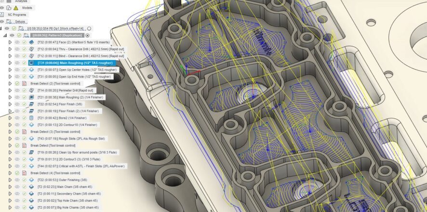Click the green check status icon on Face (2) row
Screen dimensions: 427x212
[24, 42]
